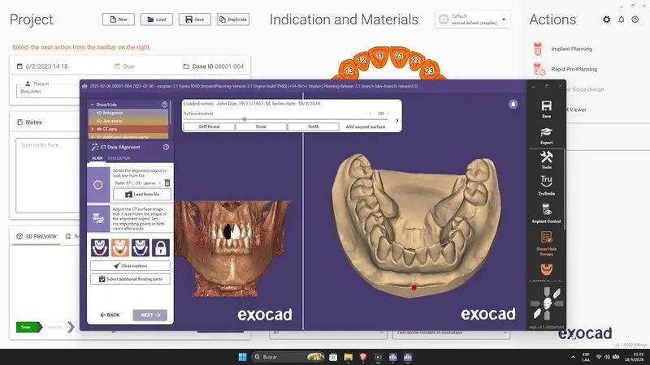
Task: Click Save project button
Action: (195, 19)
